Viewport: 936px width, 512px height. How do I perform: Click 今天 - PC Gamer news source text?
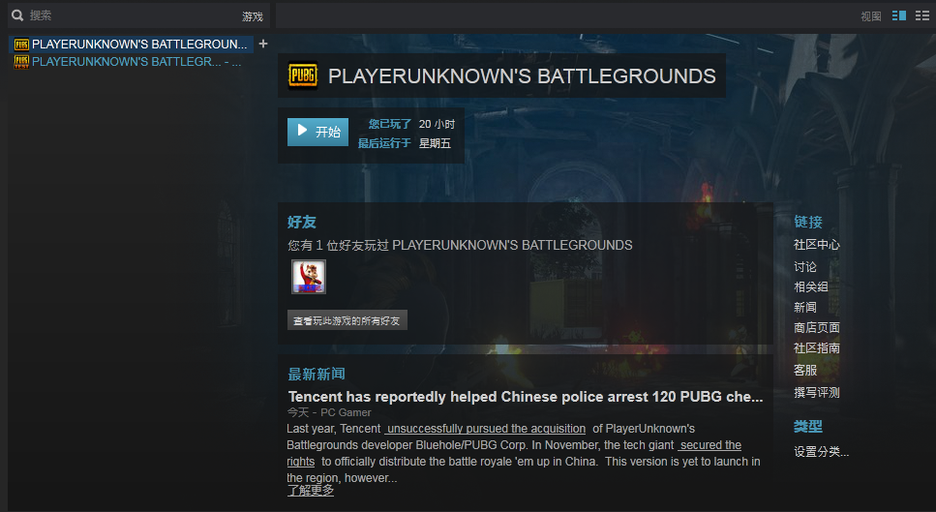click(329, 412)
